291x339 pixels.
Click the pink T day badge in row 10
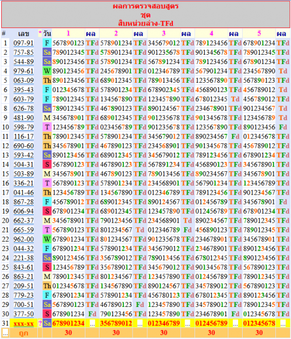47,127
